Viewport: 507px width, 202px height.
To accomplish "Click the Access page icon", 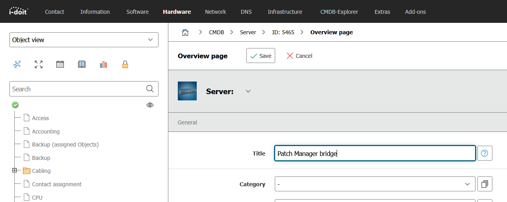I will coord(26,118).
